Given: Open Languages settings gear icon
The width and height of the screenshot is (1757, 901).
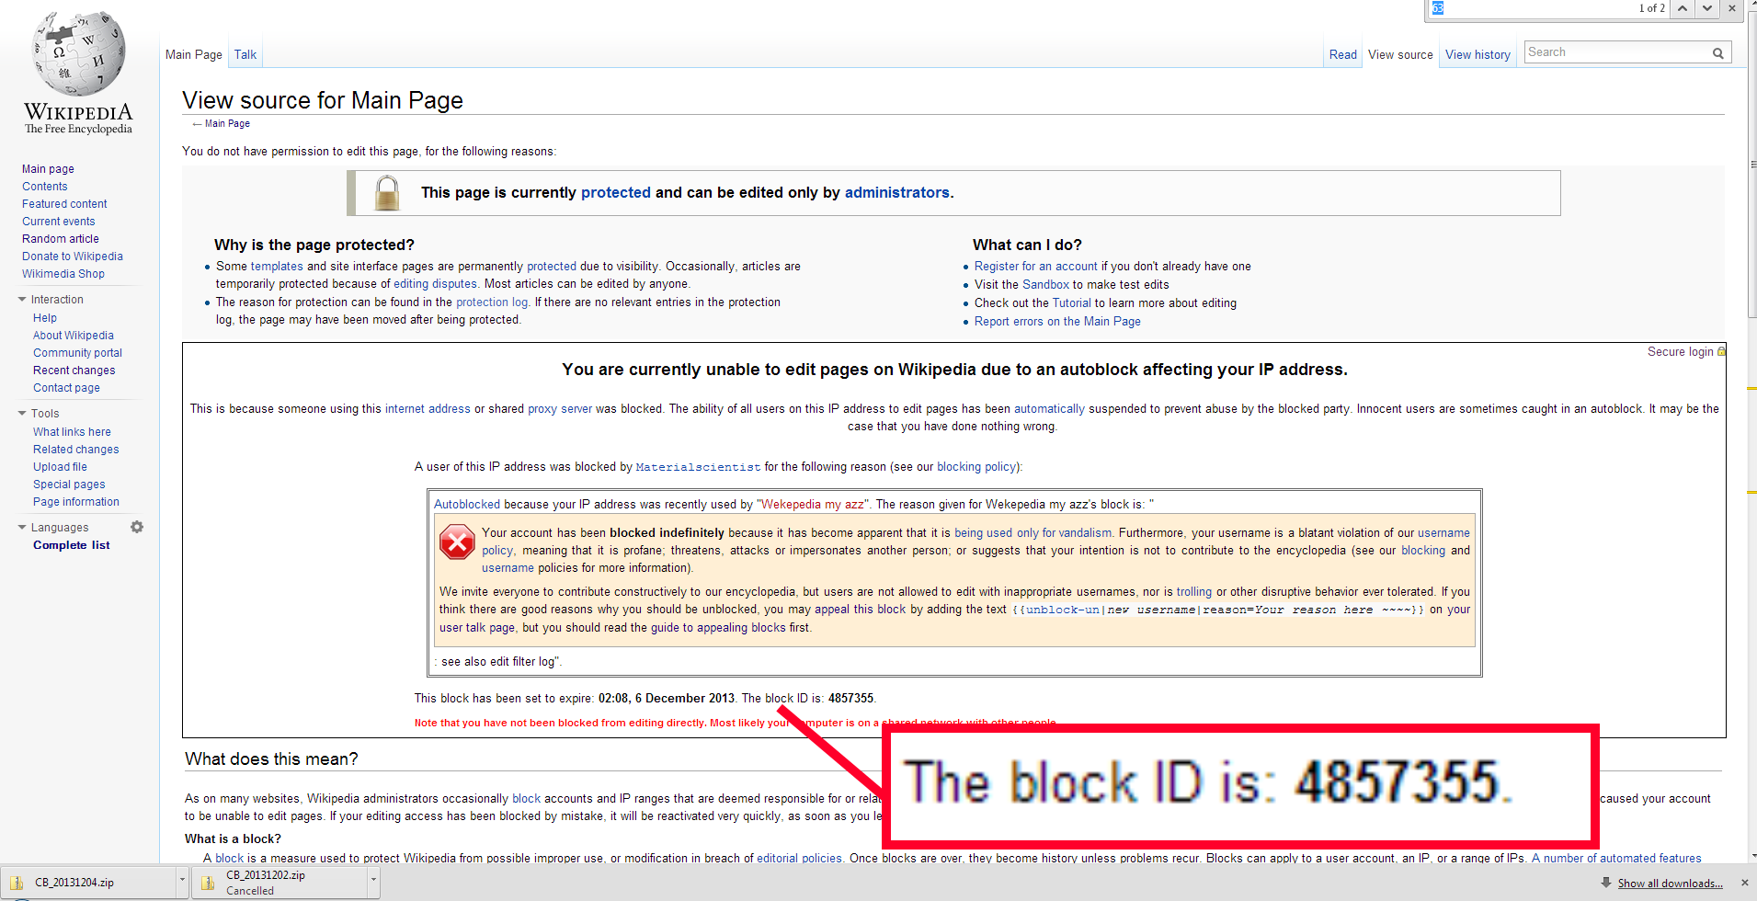Looking at the screenshot, I should click(x=137, y=527).
